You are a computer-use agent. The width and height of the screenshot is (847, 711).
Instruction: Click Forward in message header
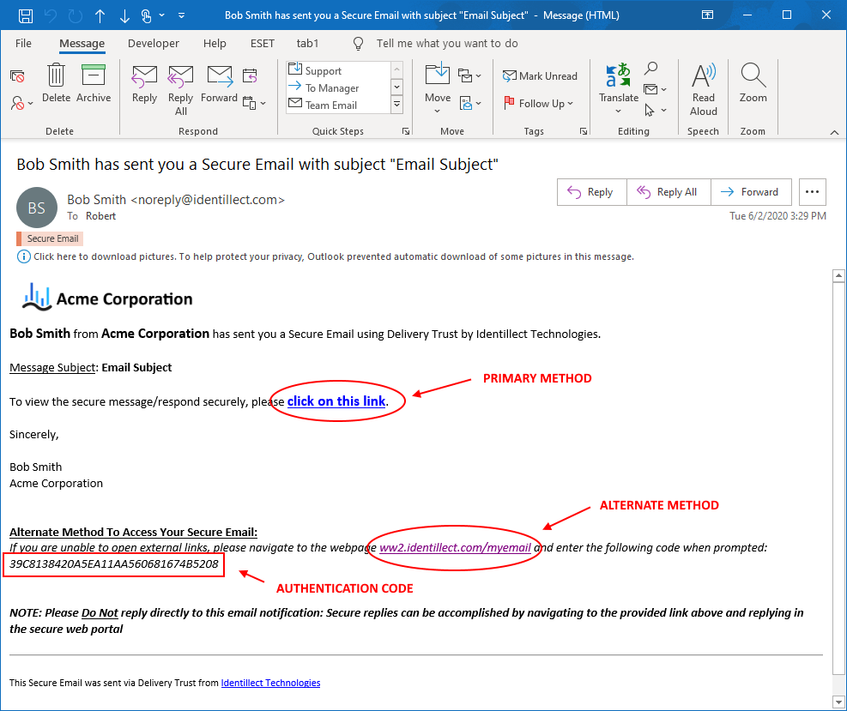(x=751, y=192)
